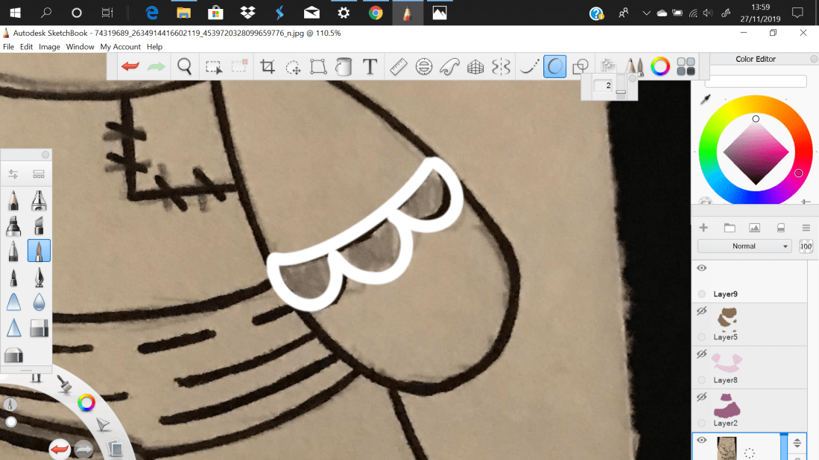The width and height of the screenshot is (819, 460).
Task: Undo with the red arrow button
Action: [x=129, y=66]
